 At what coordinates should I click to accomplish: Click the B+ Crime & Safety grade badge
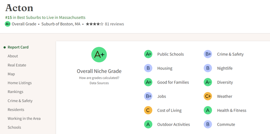tap(208, 54)
